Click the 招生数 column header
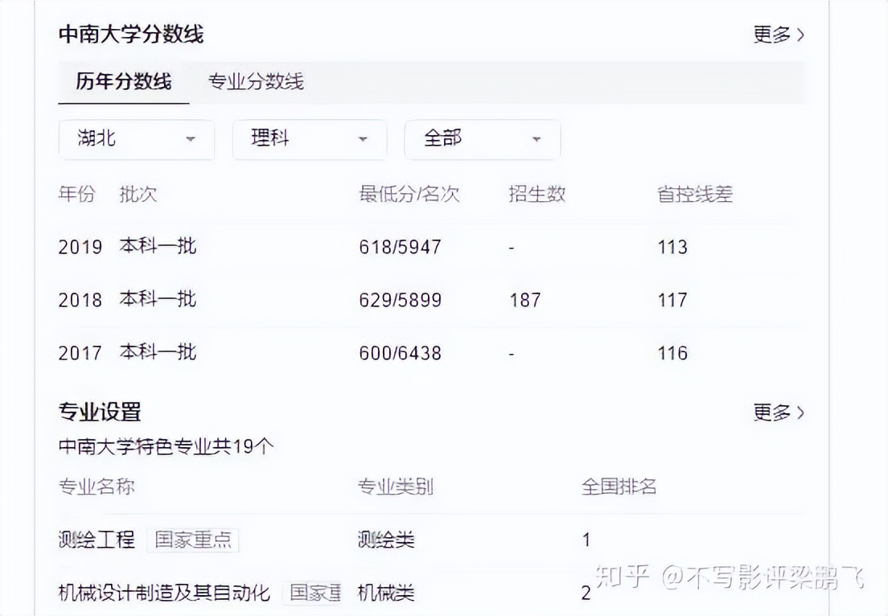Screen dimensions: 888x616 (536, 194)
